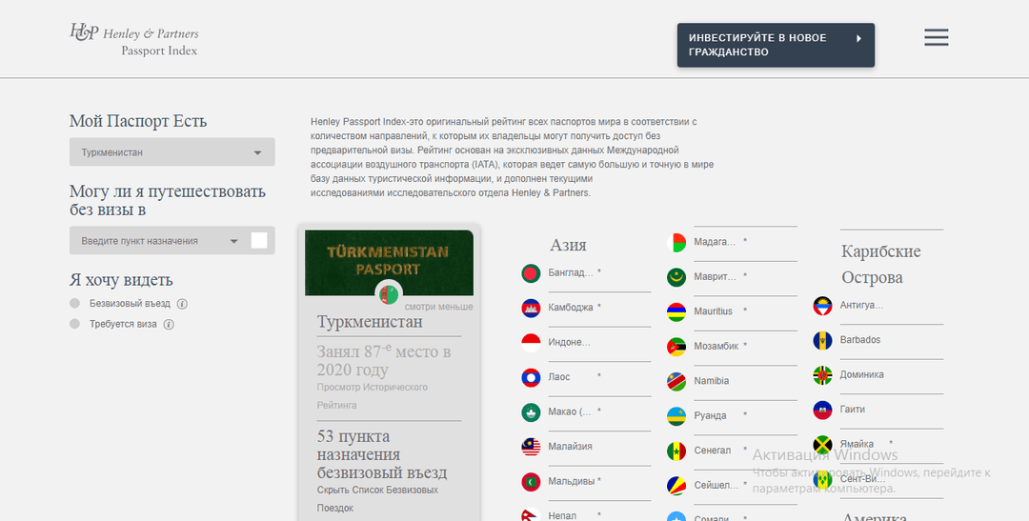Click the Laos flag icon
This screenshot has width=1029, height=521.
click(x=531, y=377)
